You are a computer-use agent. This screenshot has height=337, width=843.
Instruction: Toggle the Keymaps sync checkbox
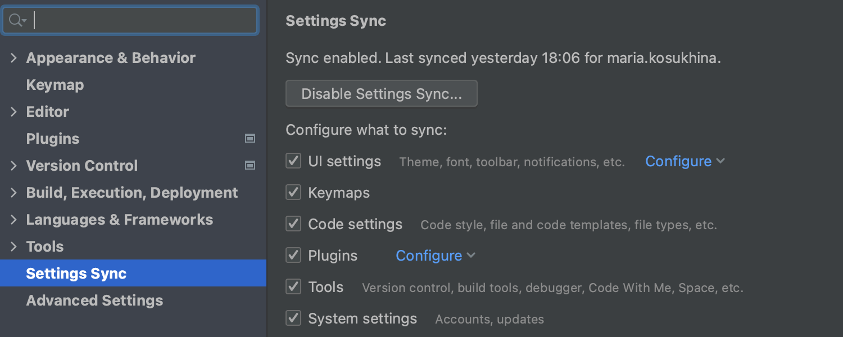coord(293,193)
